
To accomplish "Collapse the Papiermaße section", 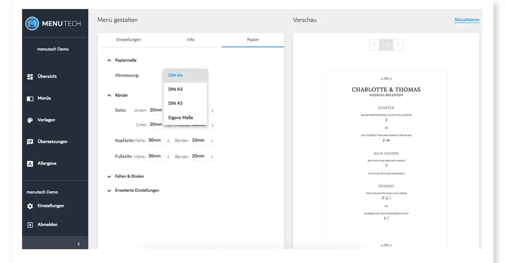I will click(109, 60).
